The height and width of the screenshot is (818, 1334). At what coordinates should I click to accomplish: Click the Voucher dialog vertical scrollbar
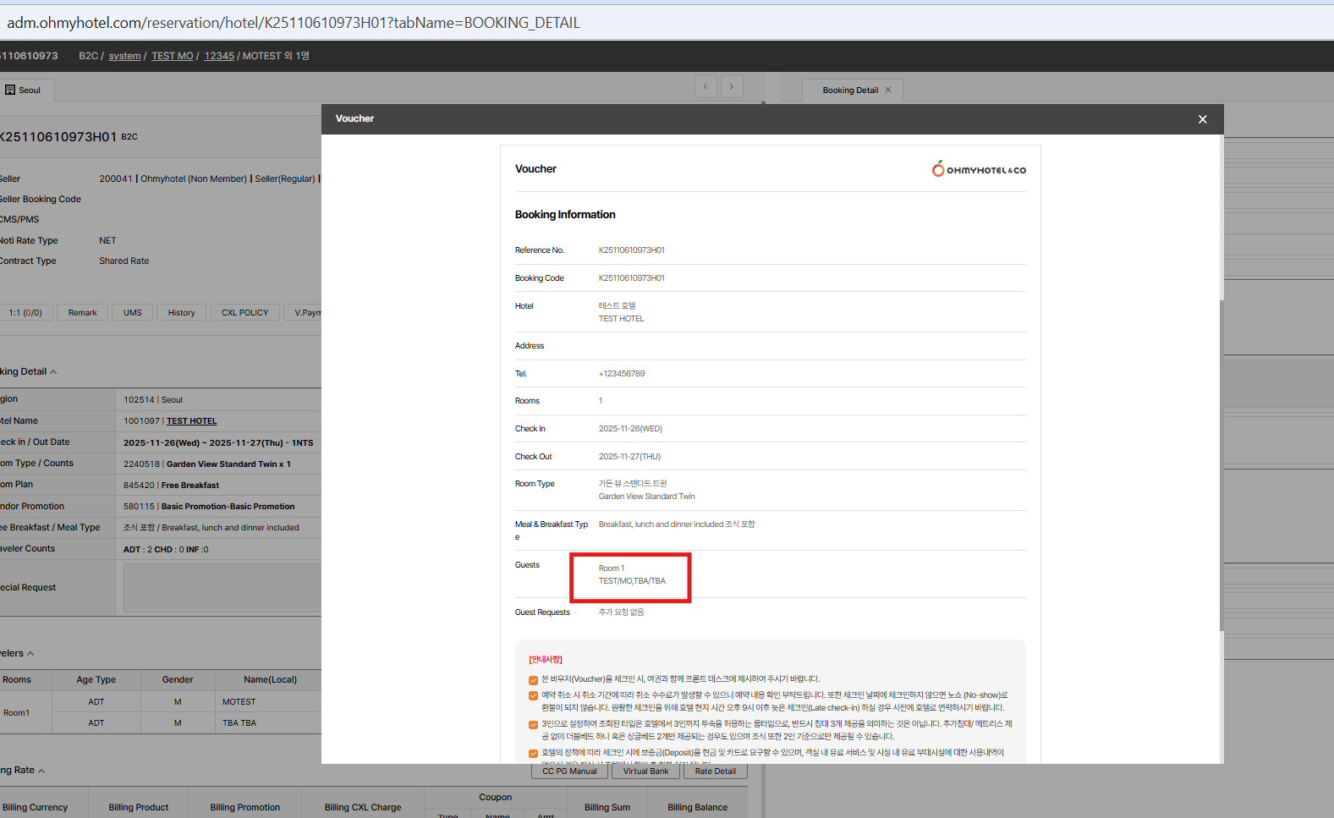1221,465
